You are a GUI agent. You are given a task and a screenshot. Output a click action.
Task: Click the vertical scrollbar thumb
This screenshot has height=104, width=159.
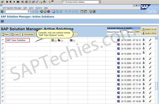156,86
